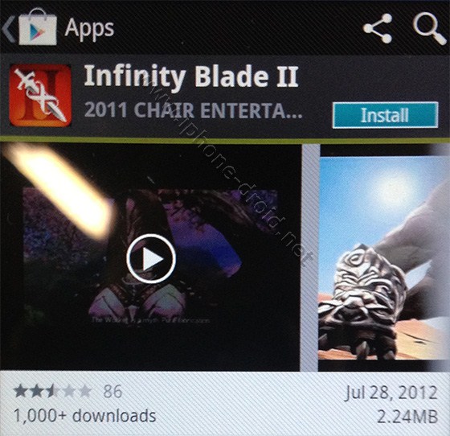
Task: Tap the Infinity Blade II app icon
Action: coord(40,96)
